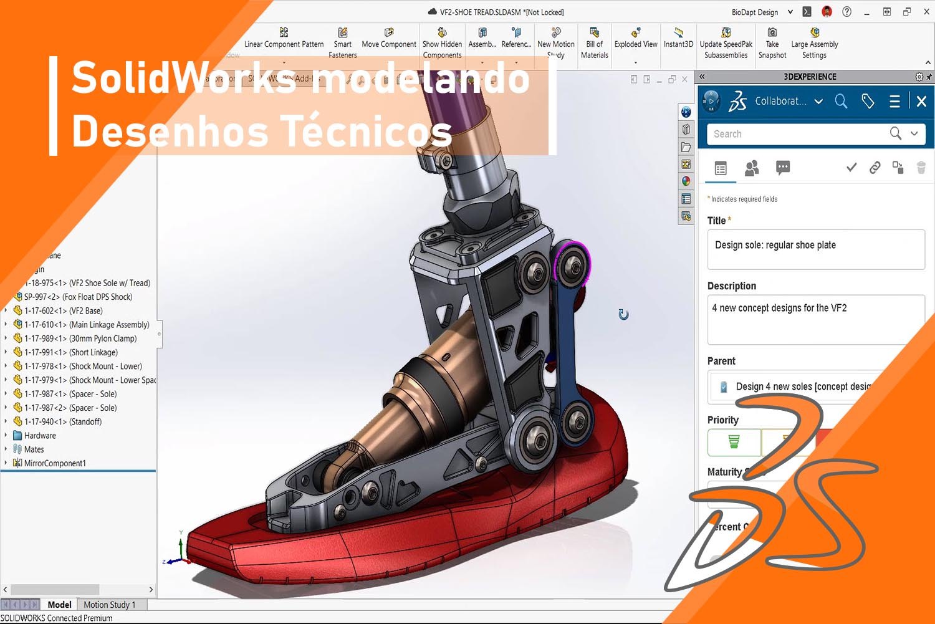
Task: Toggle Instant3D mode
Action: pos(678,38)
